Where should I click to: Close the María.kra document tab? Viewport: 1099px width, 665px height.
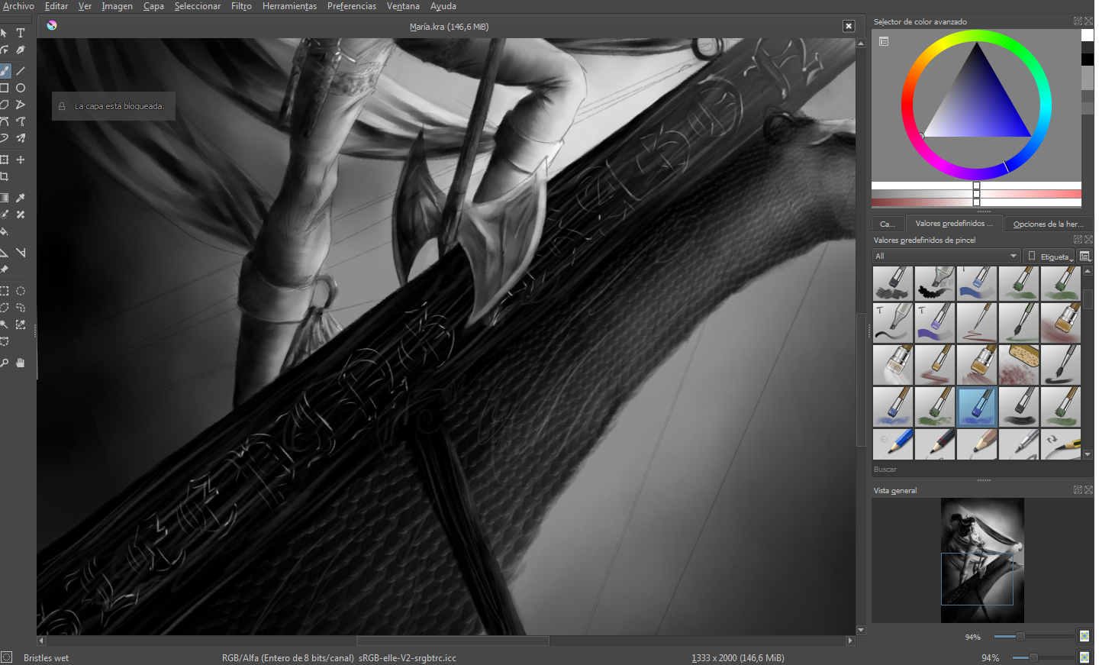[x=849, y=26]
